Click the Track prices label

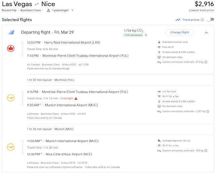coord(191,20)
